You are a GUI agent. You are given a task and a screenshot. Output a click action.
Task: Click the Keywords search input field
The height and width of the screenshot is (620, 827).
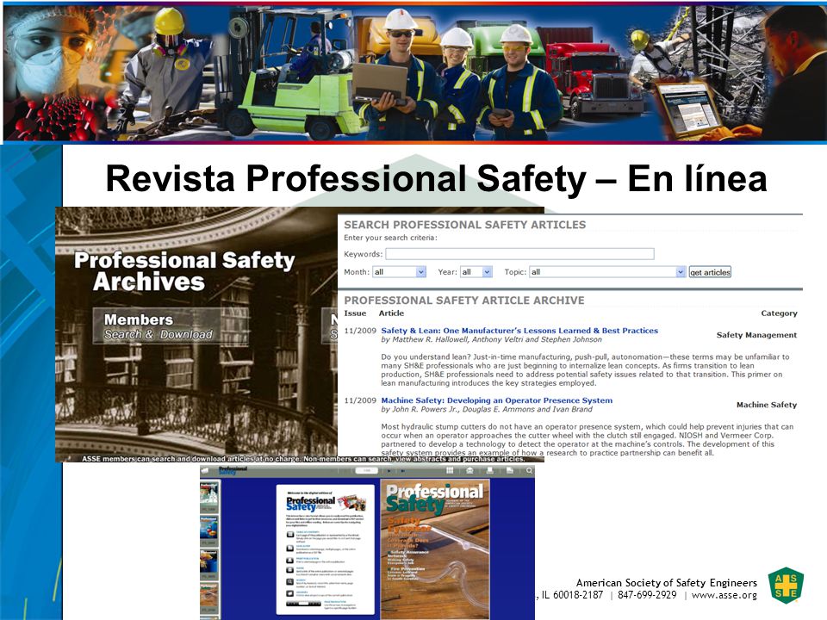(519, 253)
